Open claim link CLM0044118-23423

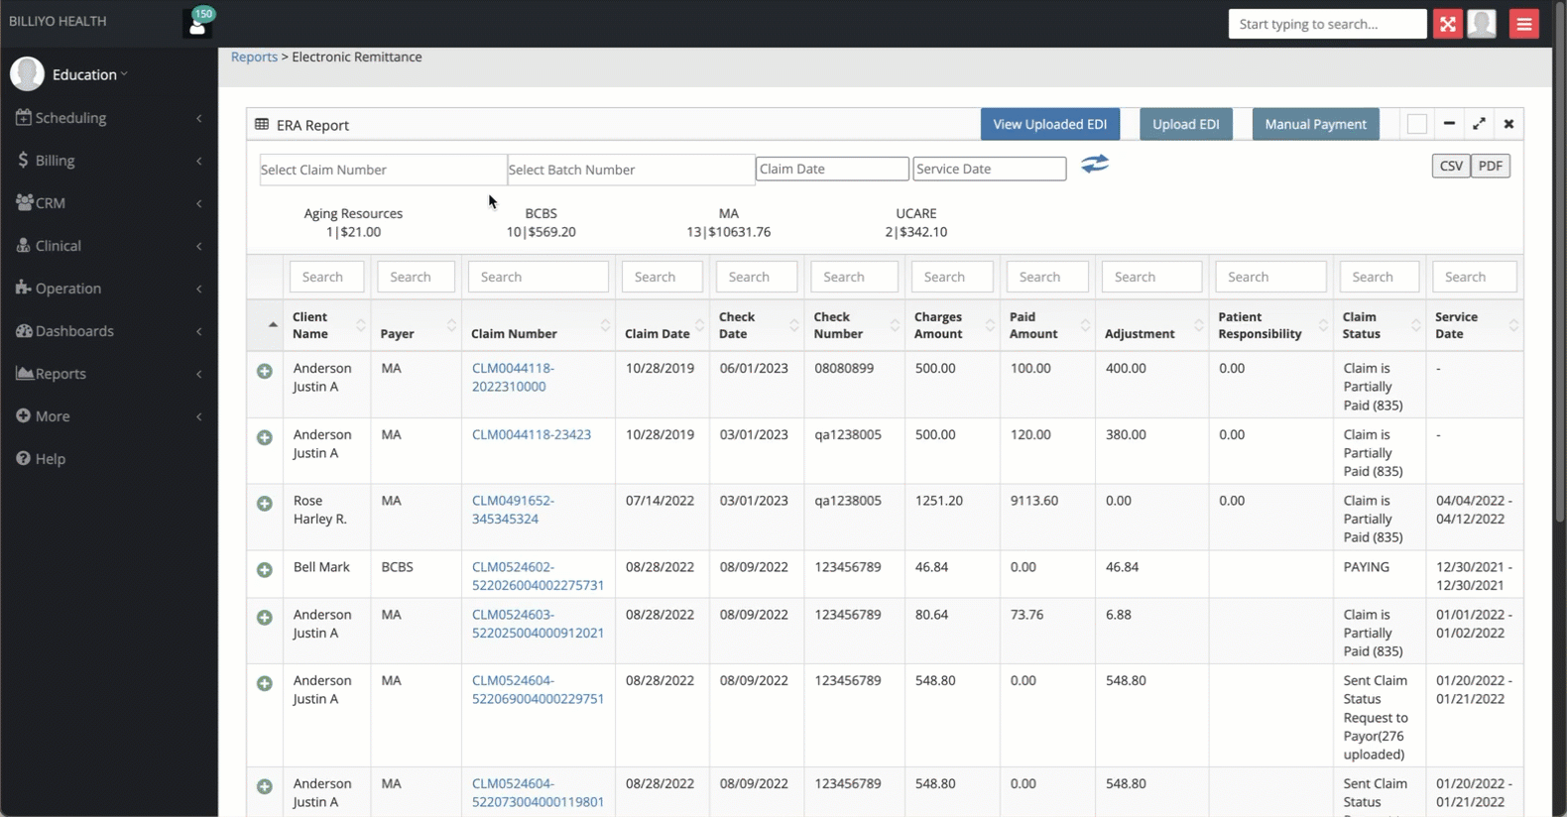(x=532, y=434)
